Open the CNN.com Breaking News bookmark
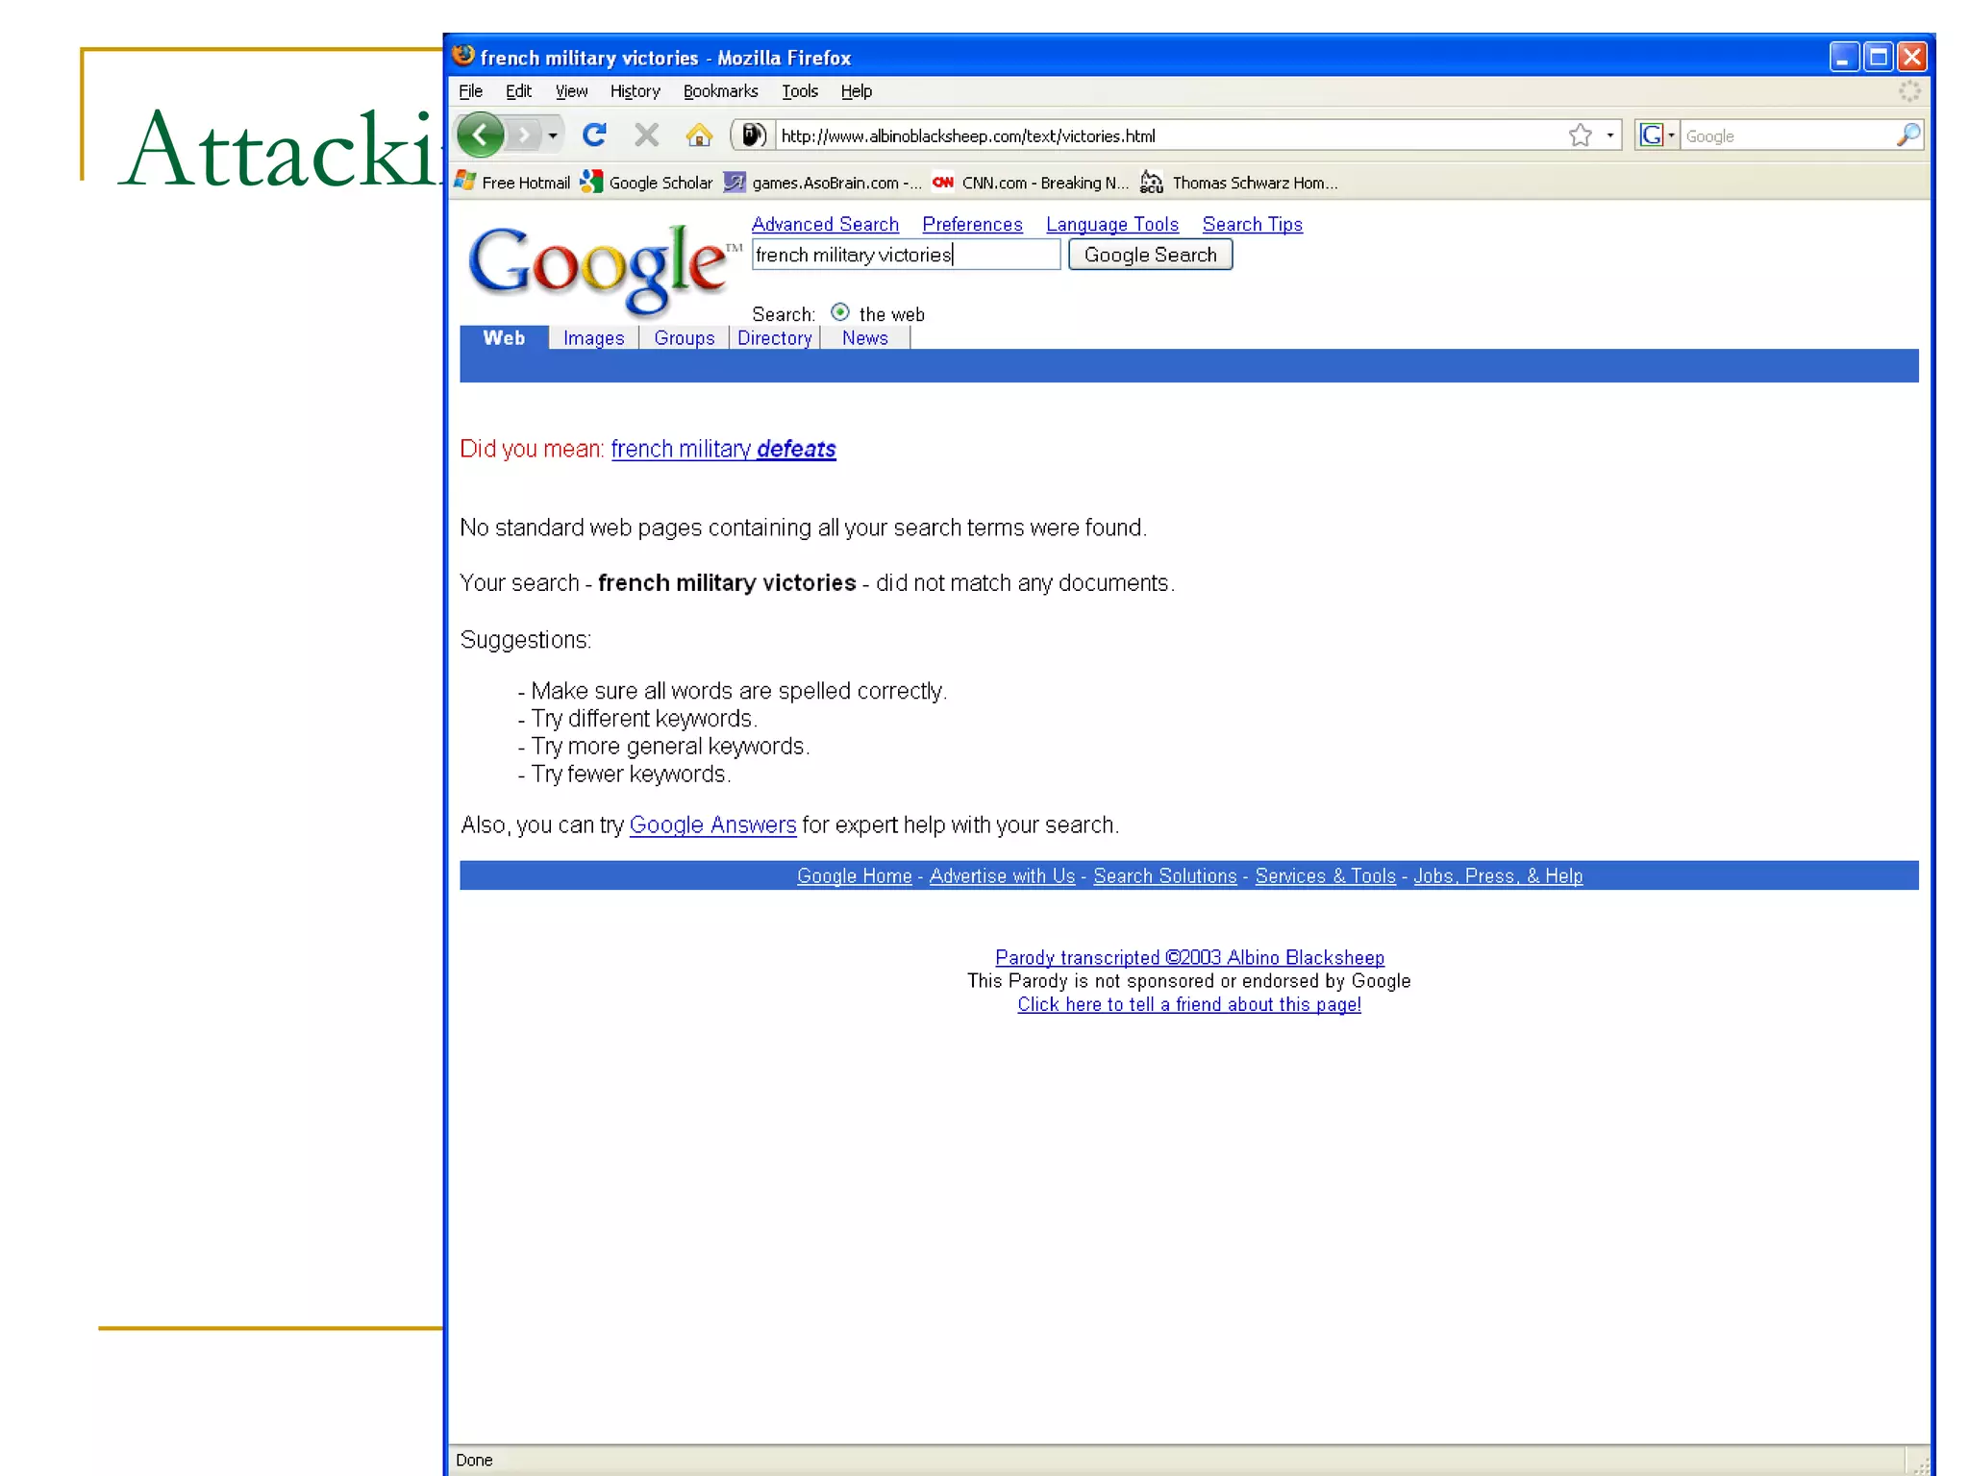The width and height of the screenshot is (1969, 1476). [1031, 182]
